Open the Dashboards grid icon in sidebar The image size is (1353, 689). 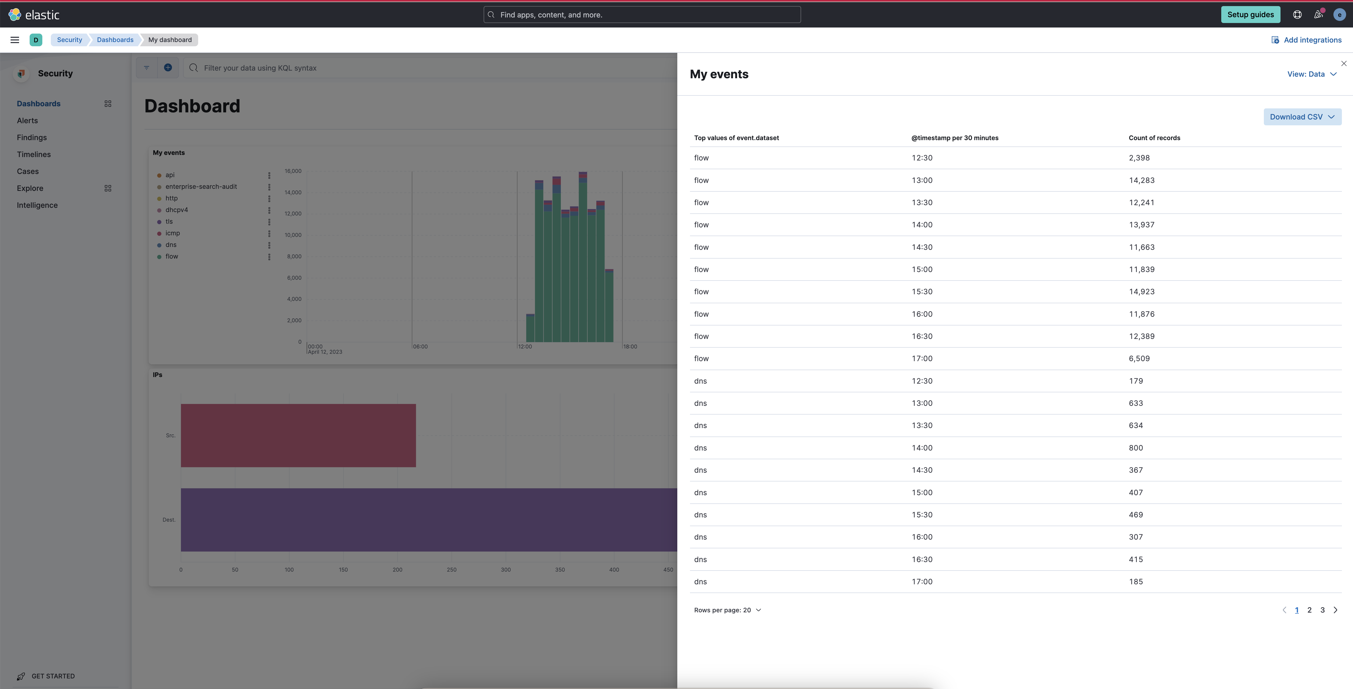108,103
